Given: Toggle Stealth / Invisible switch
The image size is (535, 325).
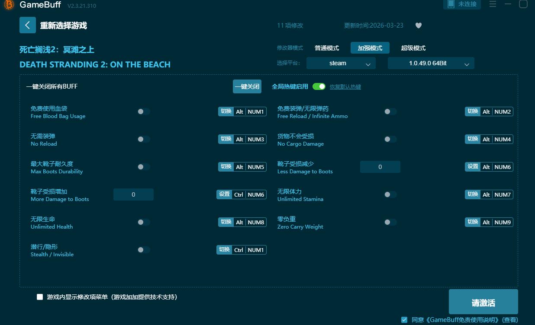Looking at the screenshot, I should 144,250.
